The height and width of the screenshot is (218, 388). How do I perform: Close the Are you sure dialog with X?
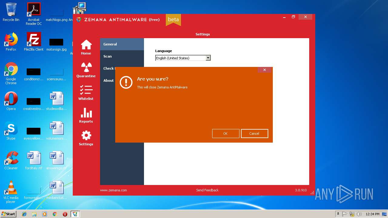[264, 70]
